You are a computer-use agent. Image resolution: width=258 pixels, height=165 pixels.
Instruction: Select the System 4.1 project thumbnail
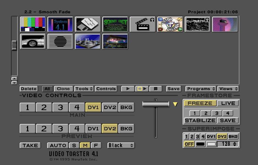(x=60, y=24)
